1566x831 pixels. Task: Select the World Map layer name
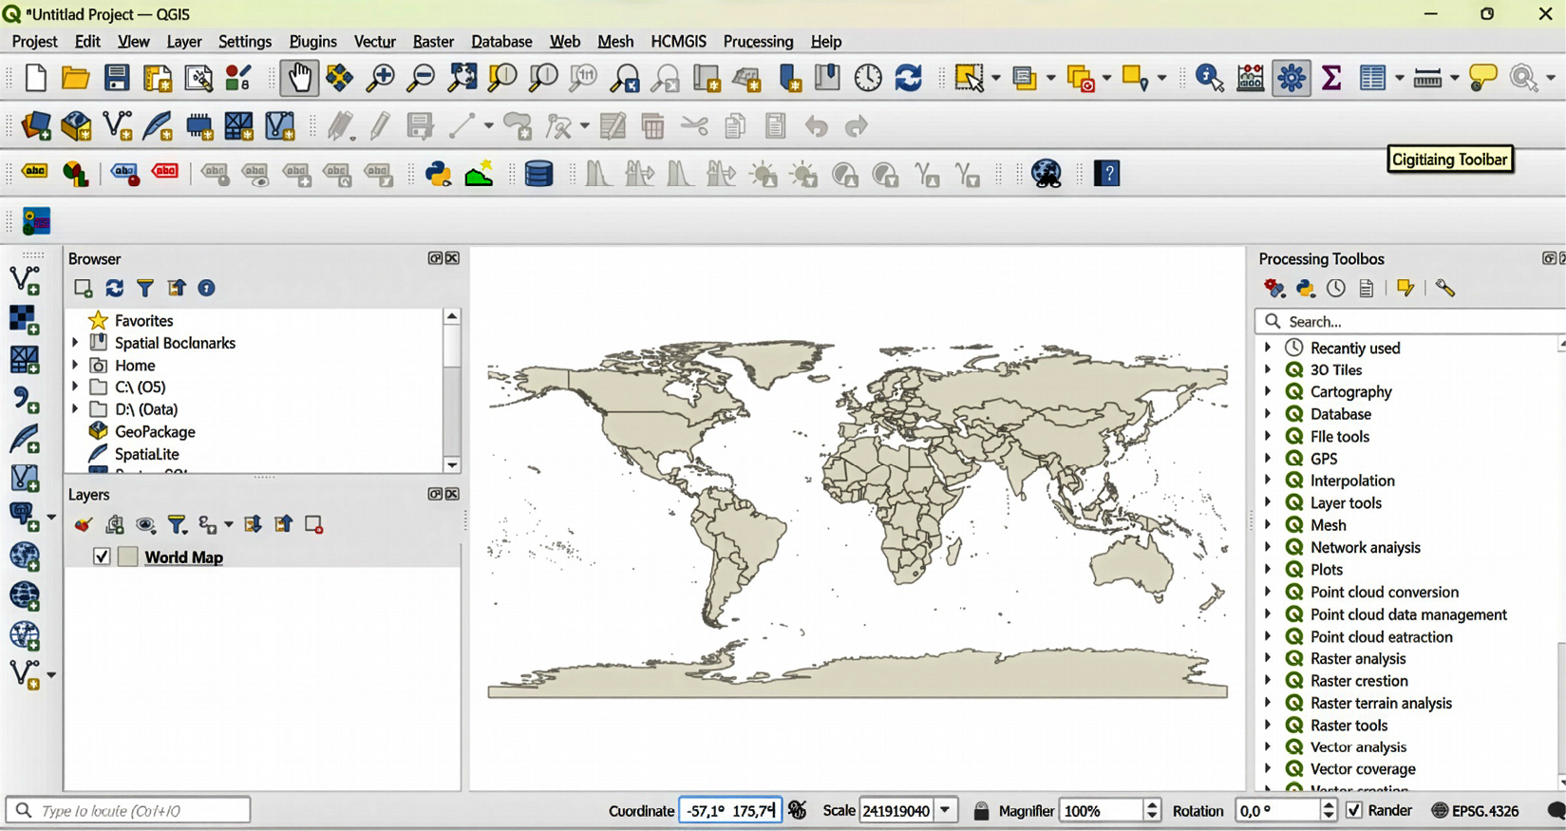[183, 557]
